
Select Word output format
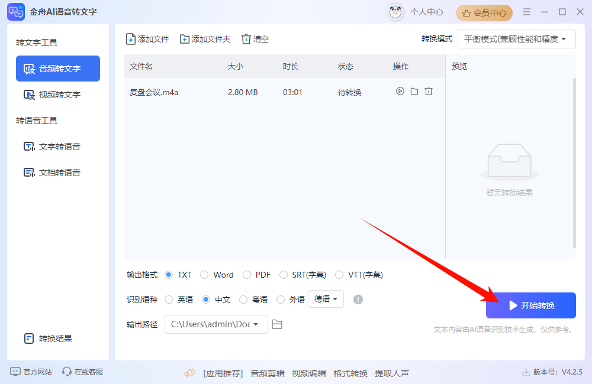(204, 275)
